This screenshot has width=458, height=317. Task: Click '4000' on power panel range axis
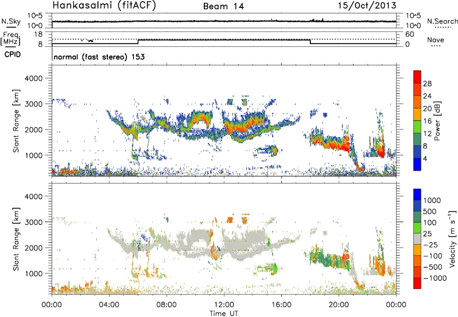34,78
